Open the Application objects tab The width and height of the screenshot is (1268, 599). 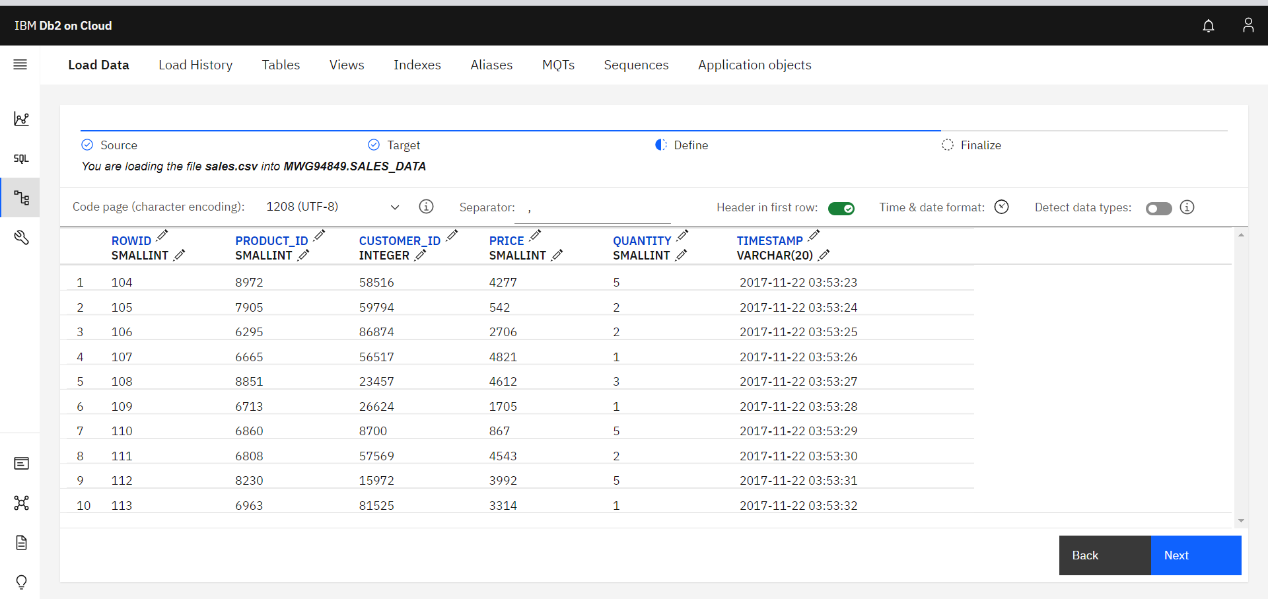click(x=755, y=65)
